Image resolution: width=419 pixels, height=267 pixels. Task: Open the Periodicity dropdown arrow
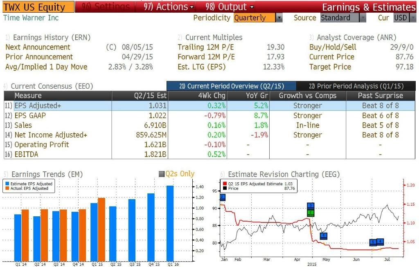pyautogui.click(x=279, y=18)
